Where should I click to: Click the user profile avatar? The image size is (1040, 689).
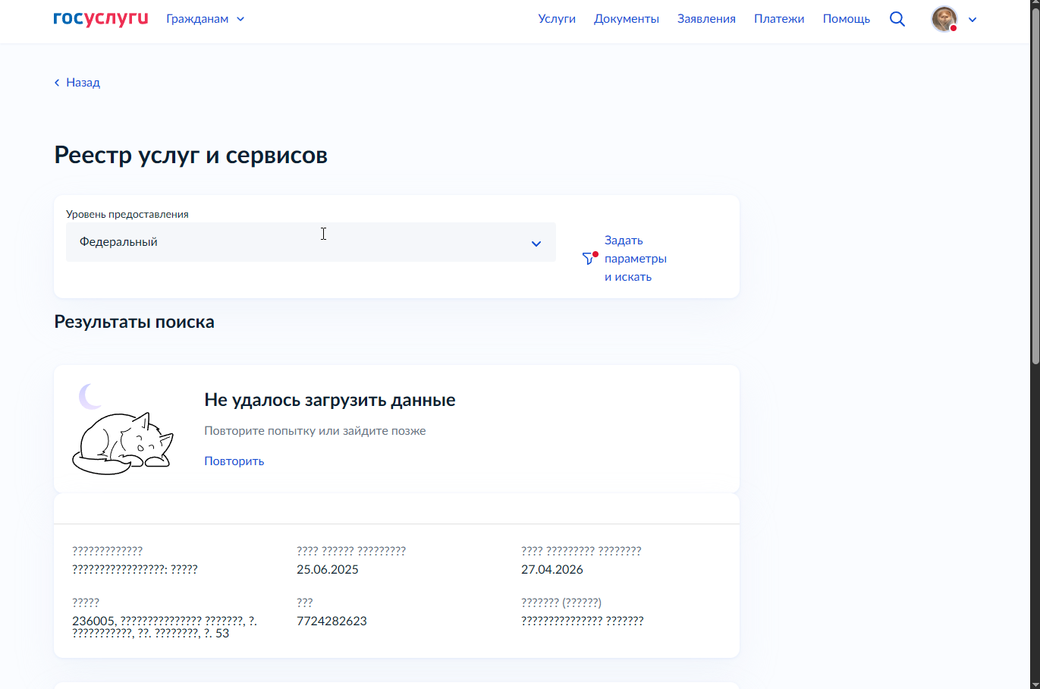pyautogui.click(x=944, y=19)
